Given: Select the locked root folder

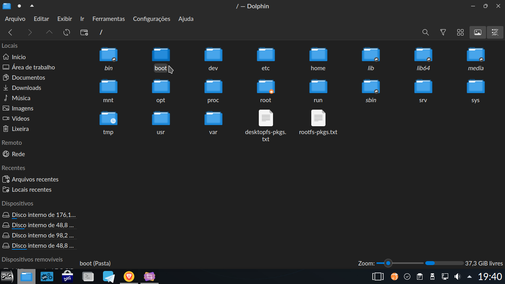Looking at the screenshot, I should tap(266, 86).
